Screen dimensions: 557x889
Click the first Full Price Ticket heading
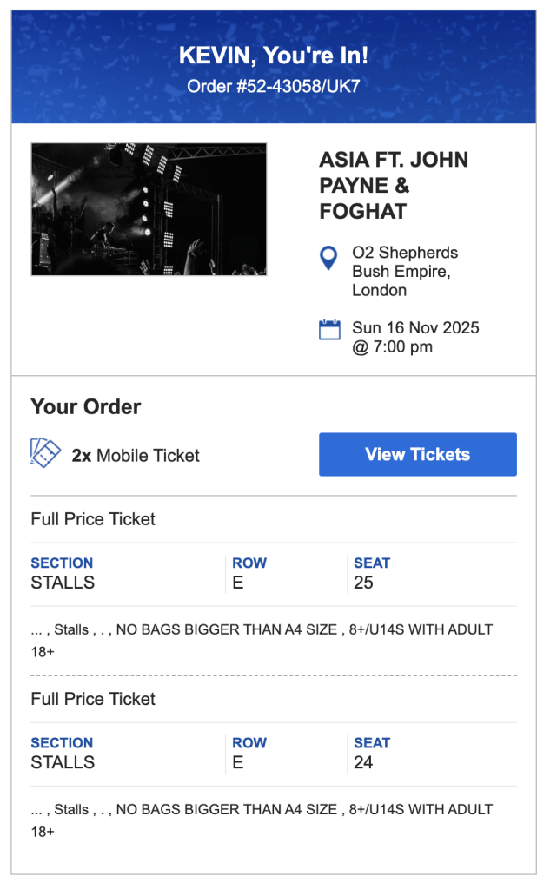click(93, 519)
